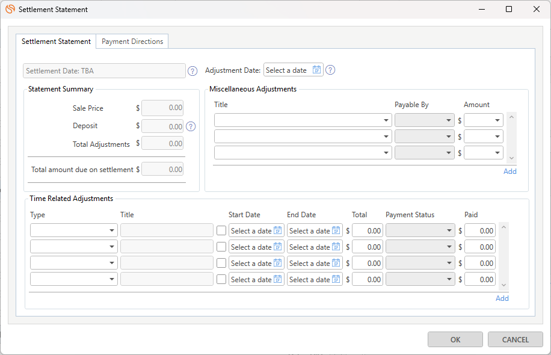Click the Deposit help question mark icon
Image resolution: width=551 pixels, height=355 pixels.
click(191, 126)
